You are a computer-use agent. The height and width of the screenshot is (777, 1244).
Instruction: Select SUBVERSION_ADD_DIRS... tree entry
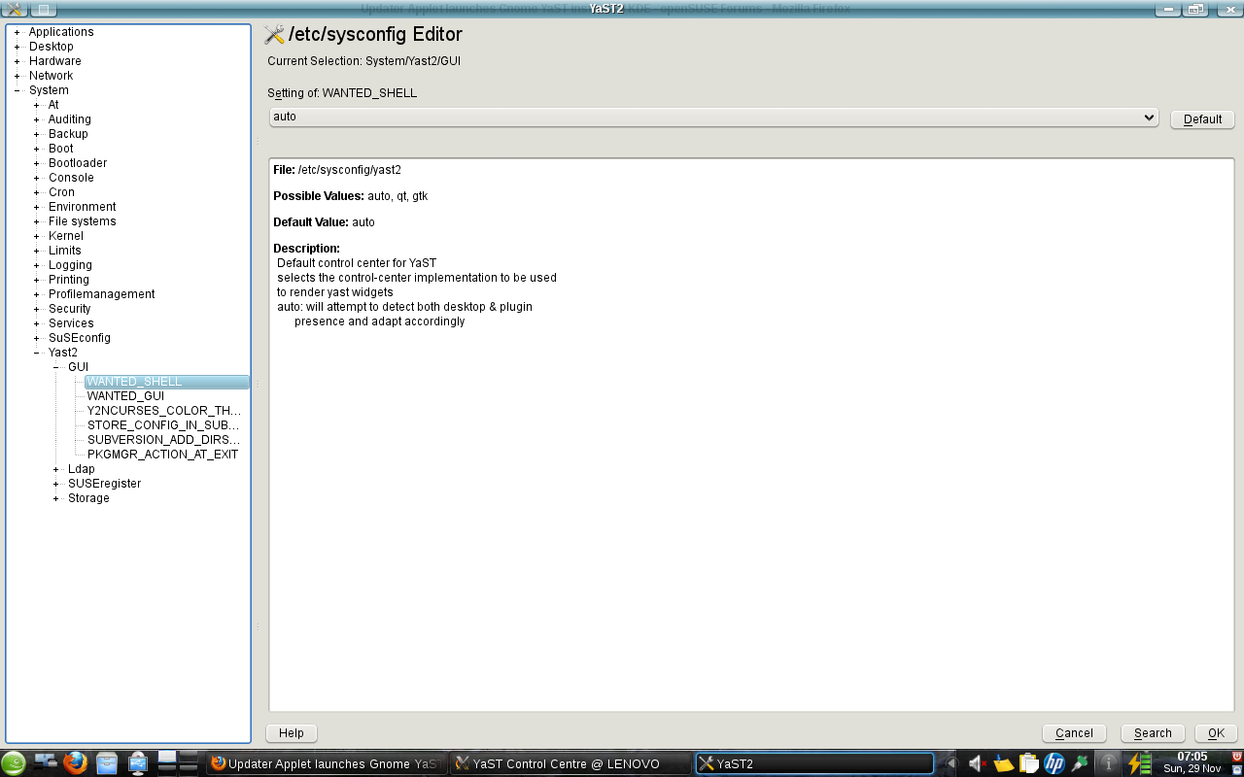[x=163, y=440]
